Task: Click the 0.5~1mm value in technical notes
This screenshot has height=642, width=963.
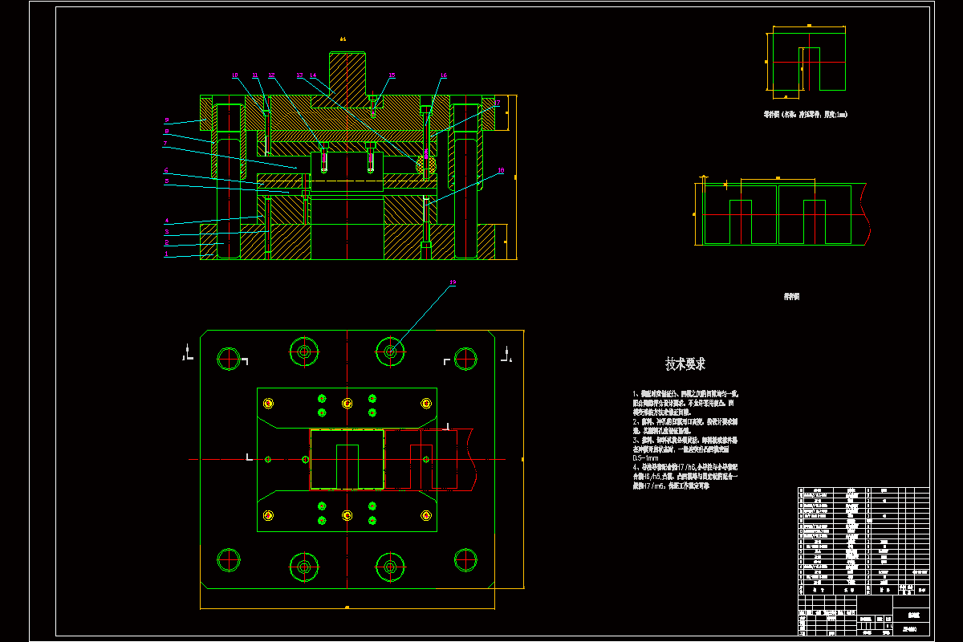Action: (x=647, y=458)
